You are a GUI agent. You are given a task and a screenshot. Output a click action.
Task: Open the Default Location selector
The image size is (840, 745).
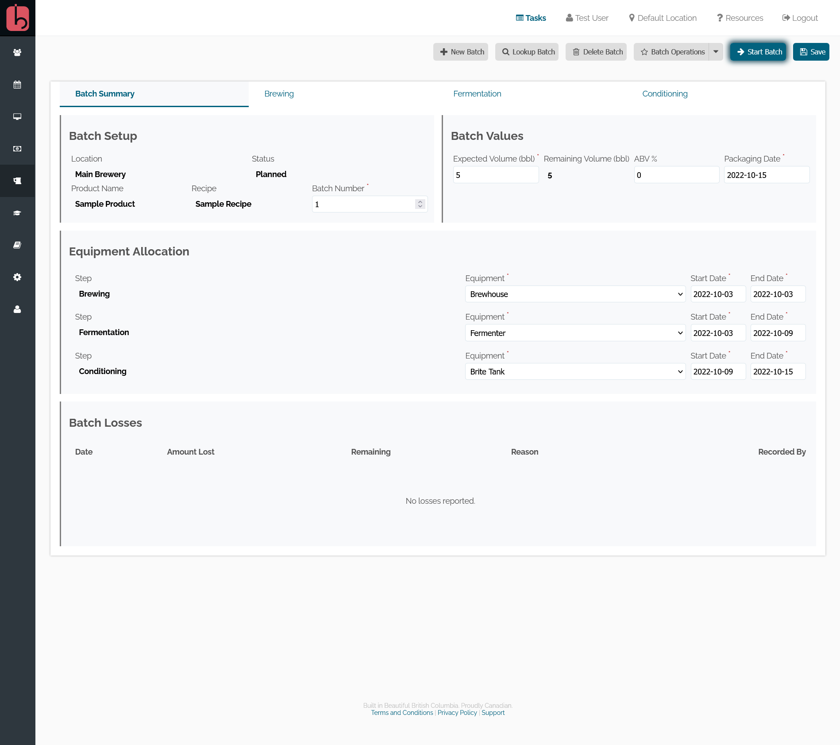tap(663, 18)
